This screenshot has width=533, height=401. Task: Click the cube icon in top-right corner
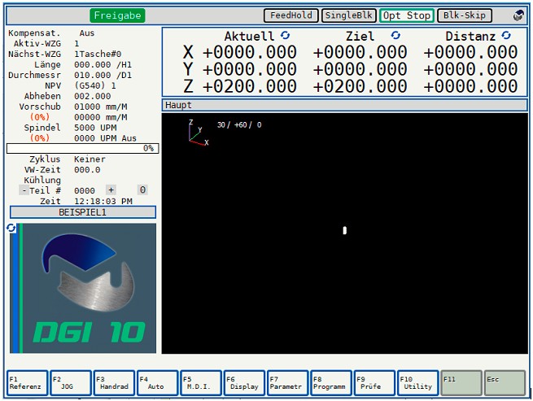pos(518,15)
